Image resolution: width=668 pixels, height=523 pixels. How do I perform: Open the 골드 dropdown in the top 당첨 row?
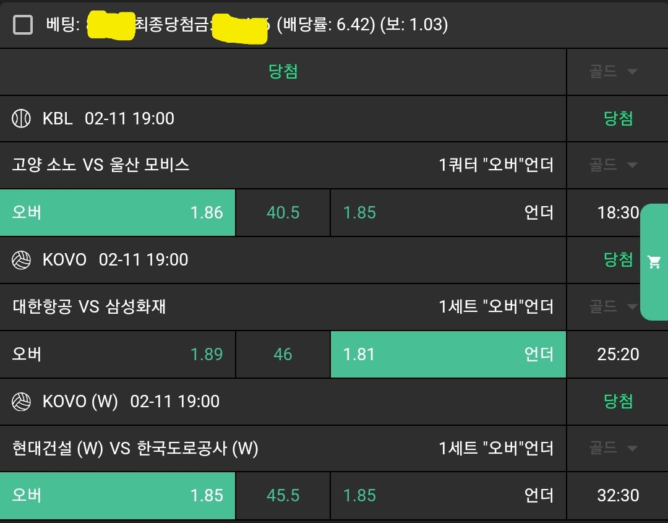coord(613,72)
